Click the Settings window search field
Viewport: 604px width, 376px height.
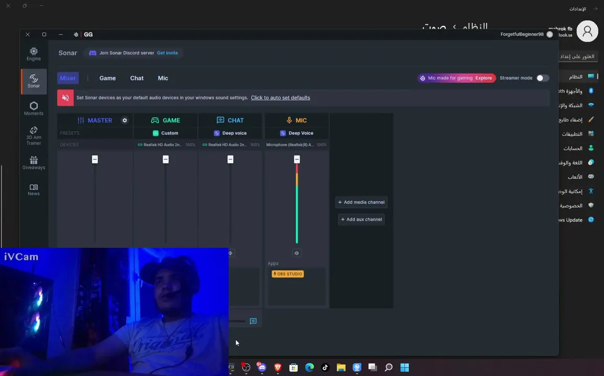click(578, 56)
